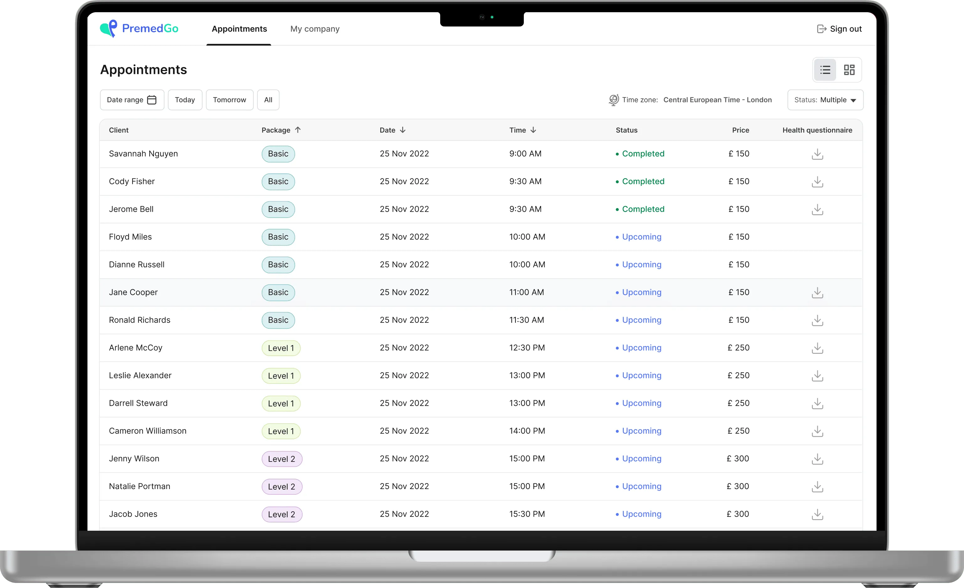Select client Darrell Steward
The image size is (964, 588).
coord(138,403)
